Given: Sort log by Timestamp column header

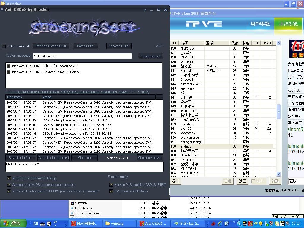Looking at the screenshot, I should click(23, 97).
